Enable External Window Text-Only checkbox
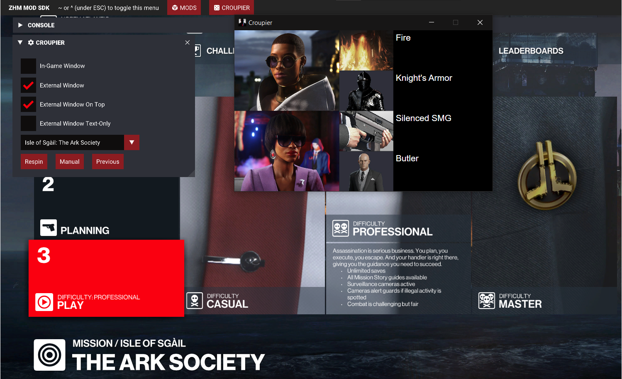Viewport: 622px width, 379px height. [x=29, y=124]
